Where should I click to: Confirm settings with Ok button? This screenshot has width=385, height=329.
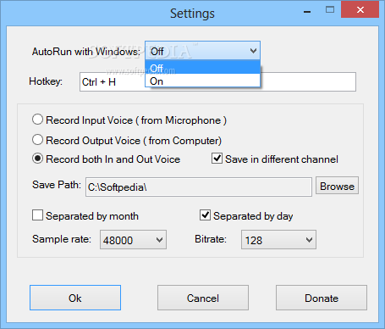click(75, 298)
